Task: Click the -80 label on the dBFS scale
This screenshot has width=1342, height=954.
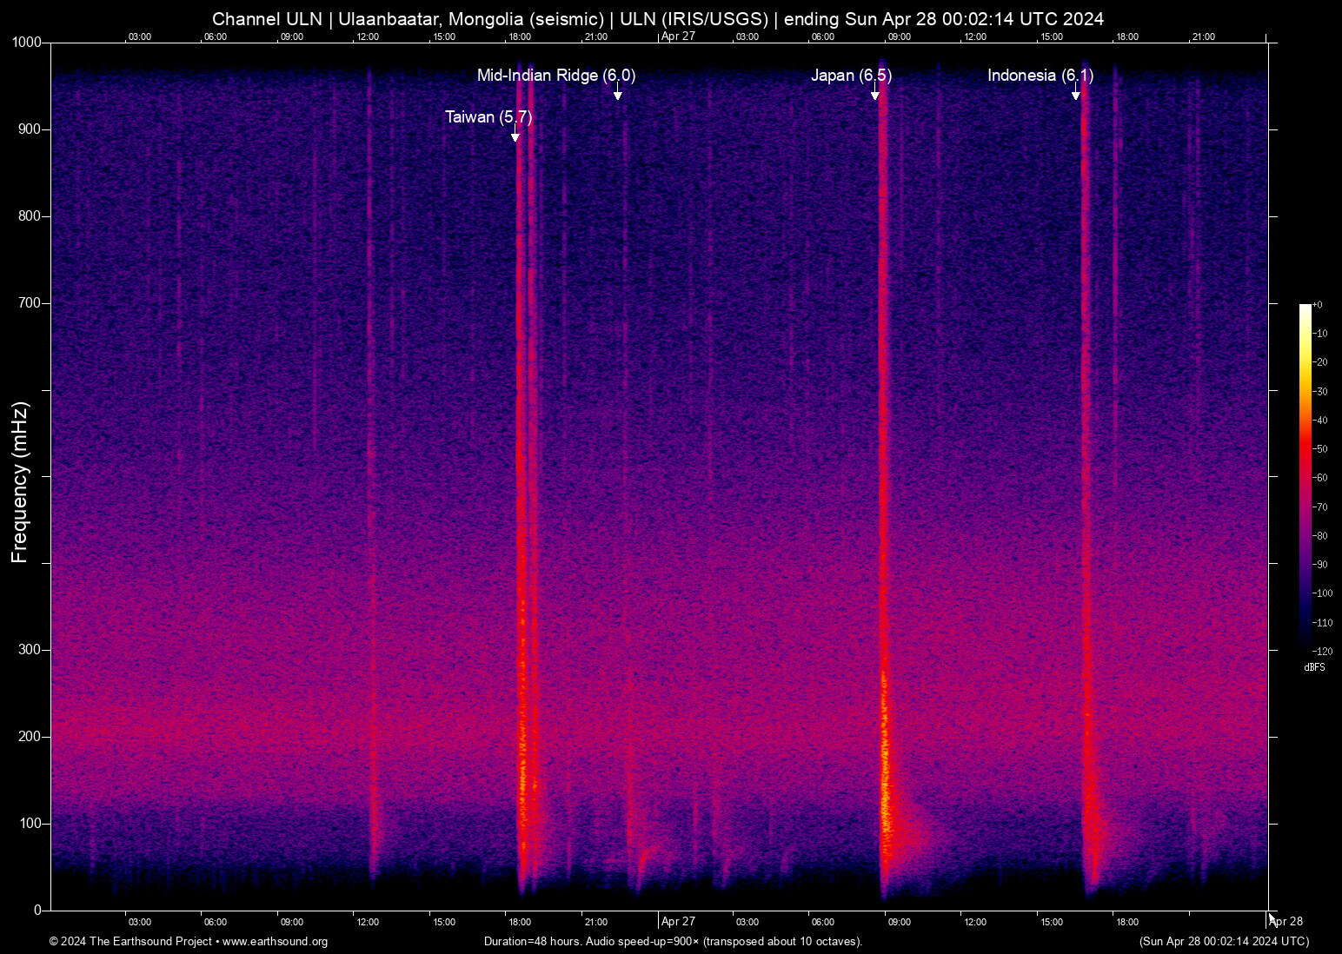Action: pos(1319,536)
